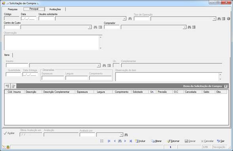Open Centro de Custo dropdown
Viewport: 233px width, 151px height.
(90, 27)
